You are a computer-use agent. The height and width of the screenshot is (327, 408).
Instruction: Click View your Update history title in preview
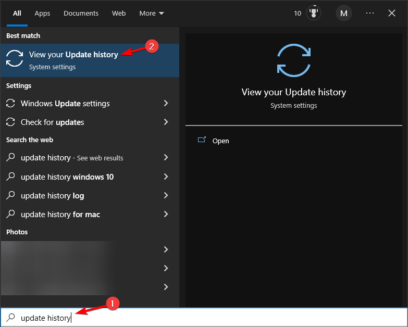[294, 92]
